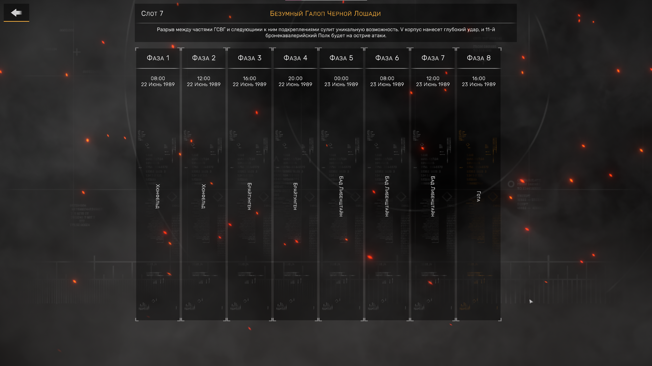This screenshot has height=366, width=652.
Task: Select the Фаза 2 column header
Action: [x=204, y=58]
